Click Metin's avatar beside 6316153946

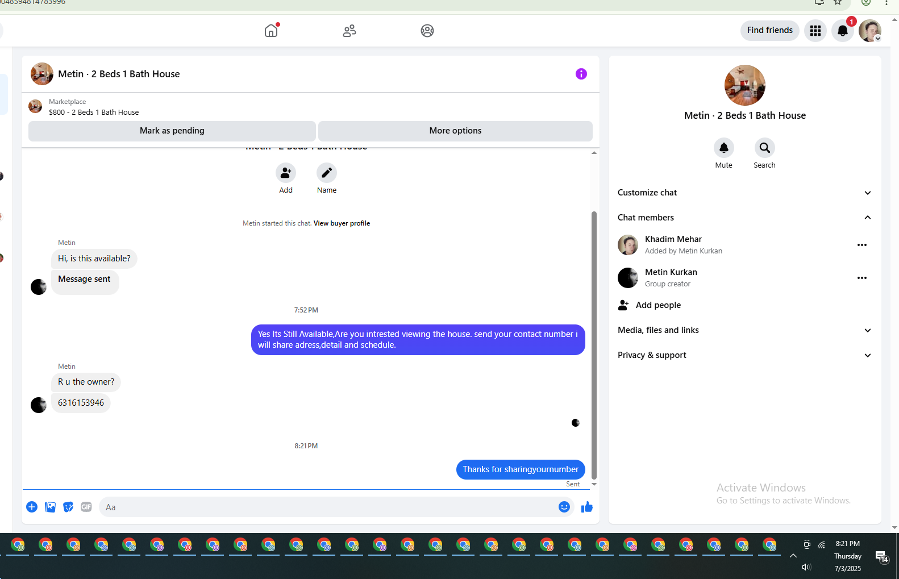(x=39, y=405)
